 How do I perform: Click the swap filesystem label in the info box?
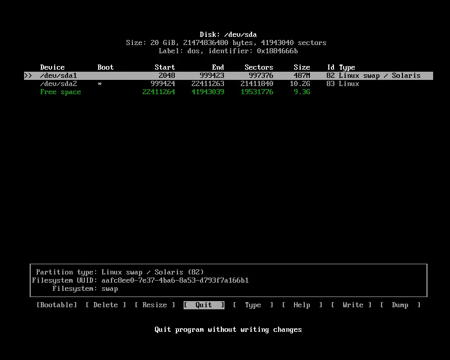109,288
